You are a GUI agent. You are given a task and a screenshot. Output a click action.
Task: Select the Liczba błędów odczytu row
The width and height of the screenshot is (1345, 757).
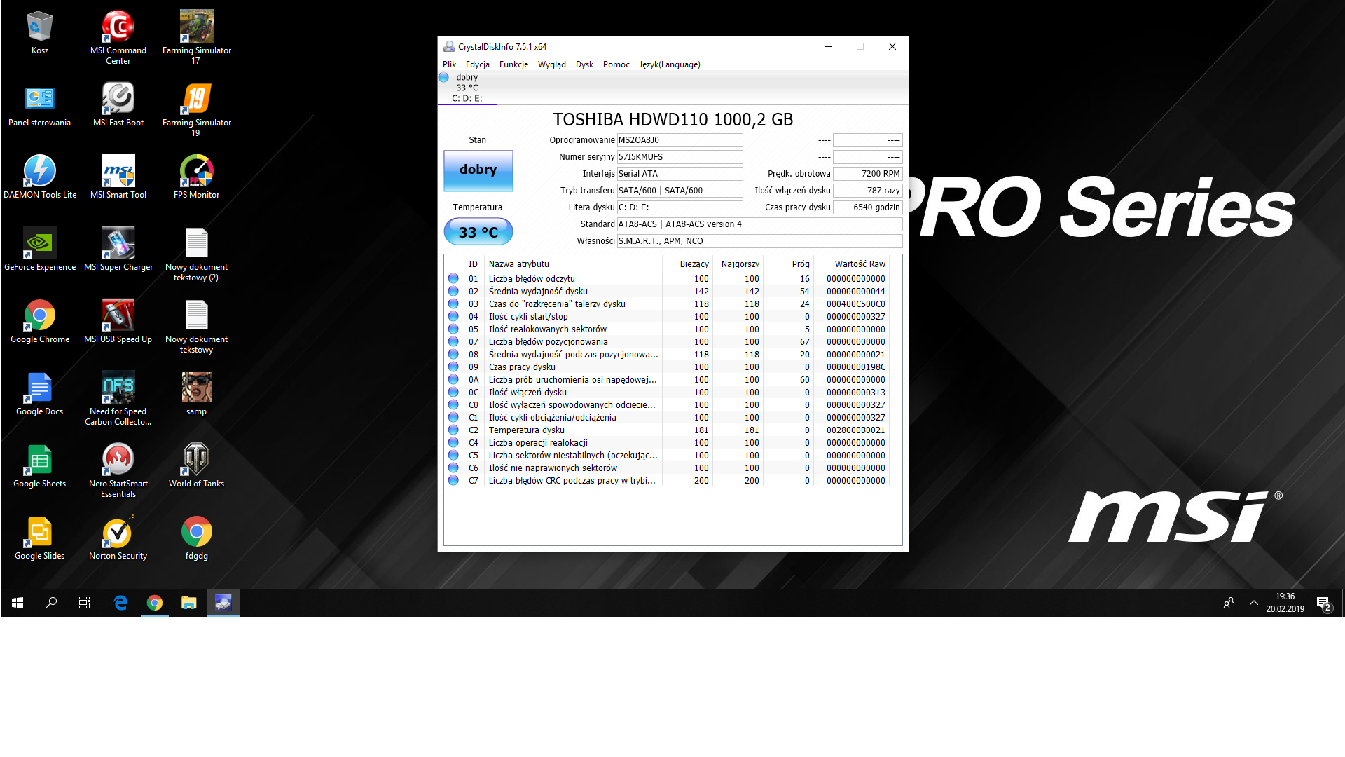click(x=668, y=279)
